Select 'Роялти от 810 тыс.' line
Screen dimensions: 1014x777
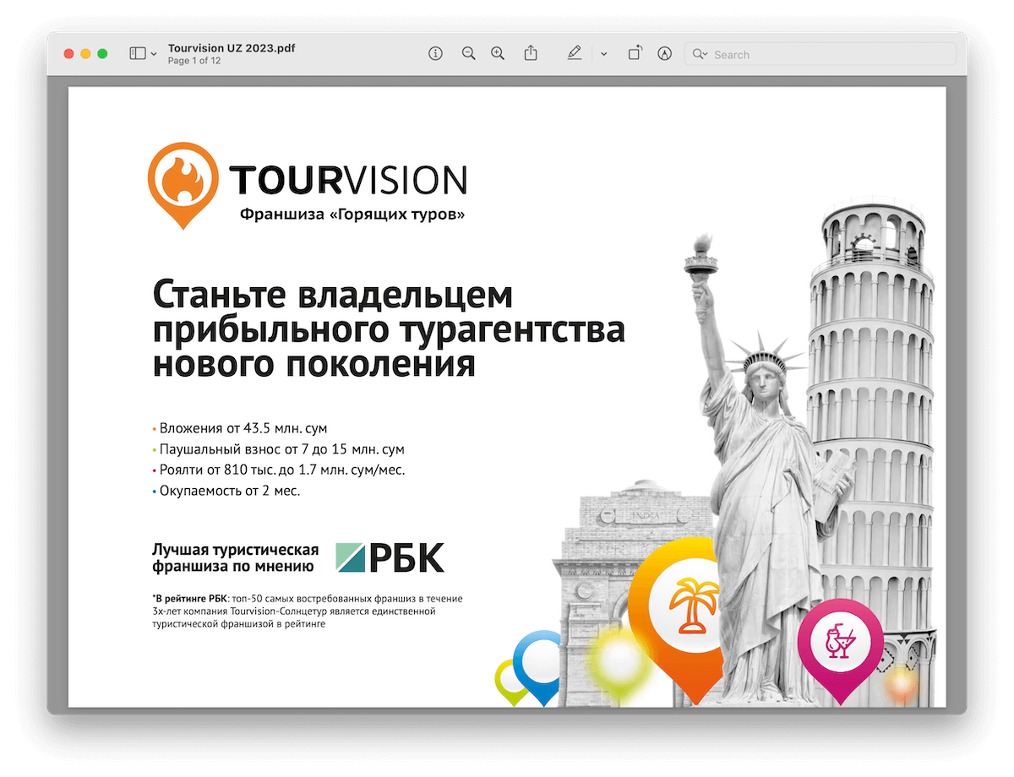(284, 470)
